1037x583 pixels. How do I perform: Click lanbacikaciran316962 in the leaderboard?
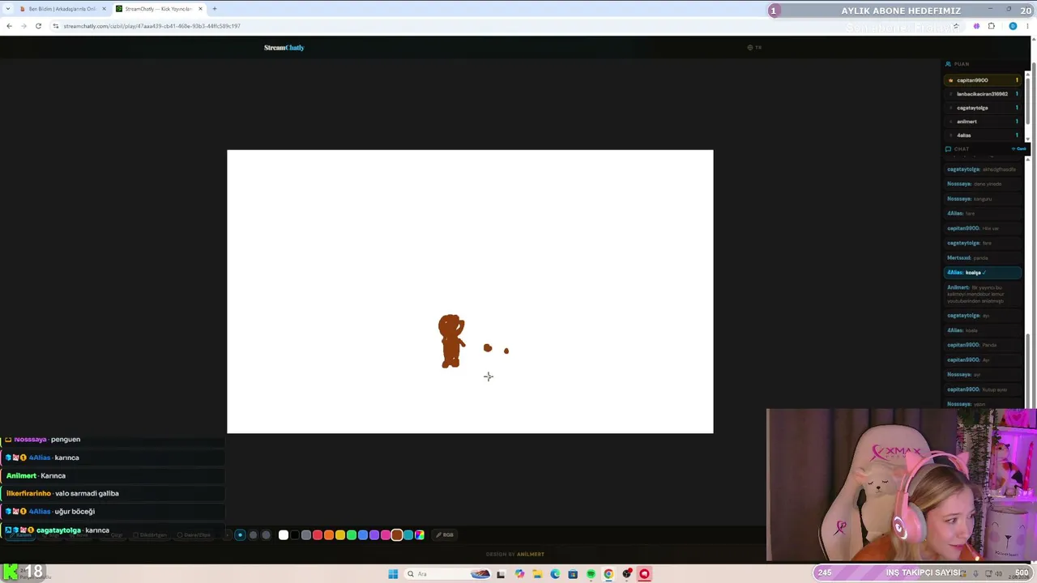tap(984, 94)
